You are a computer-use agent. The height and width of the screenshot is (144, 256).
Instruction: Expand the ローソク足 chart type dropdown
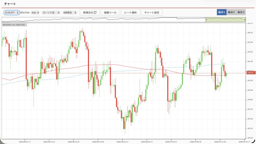click(x=51, y=12)
